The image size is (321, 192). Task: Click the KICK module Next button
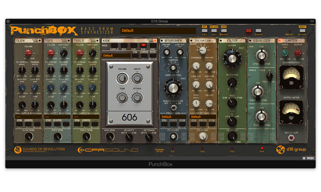point(144,55)
